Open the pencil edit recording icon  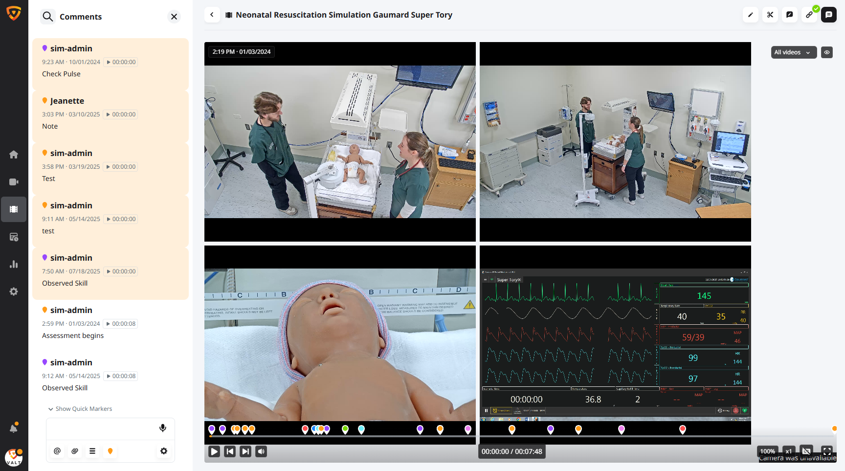coord(750,15)
